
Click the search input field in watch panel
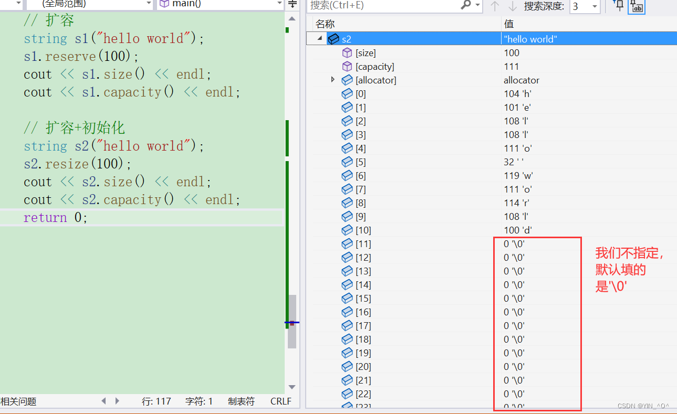coord(383,5)
